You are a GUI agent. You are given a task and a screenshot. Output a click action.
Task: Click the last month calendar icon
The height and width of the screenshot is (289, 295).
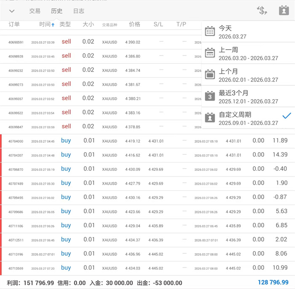pyautogui.click(x=210, y=75)
